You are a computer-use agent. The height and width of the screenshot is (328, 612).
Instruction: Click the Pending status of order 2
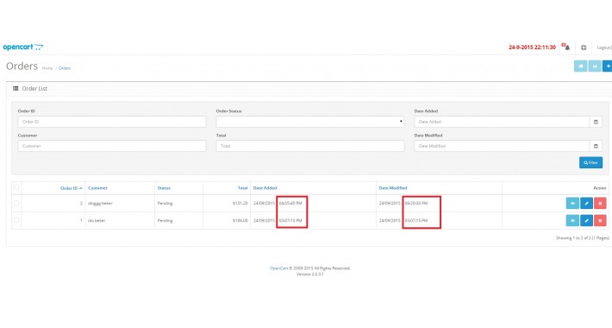pos(165,204)
